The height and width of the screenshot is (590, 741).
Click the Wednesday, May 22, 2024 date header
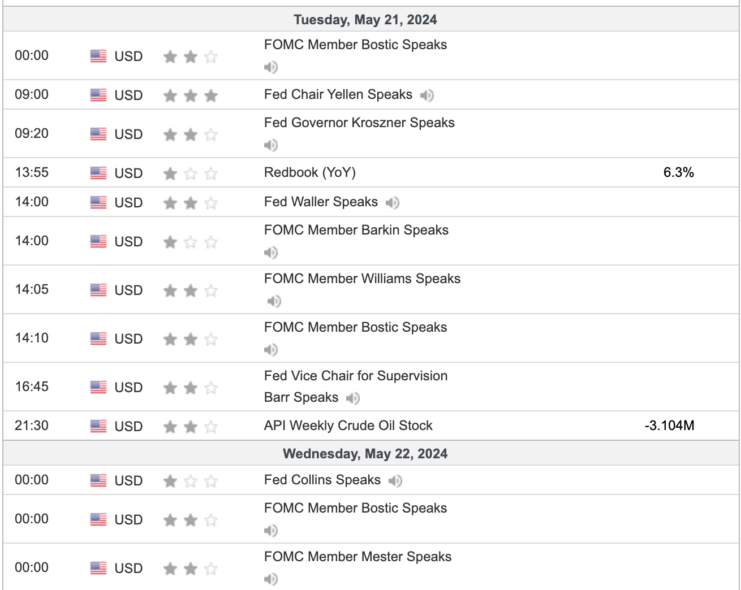[x=365, y=454]
